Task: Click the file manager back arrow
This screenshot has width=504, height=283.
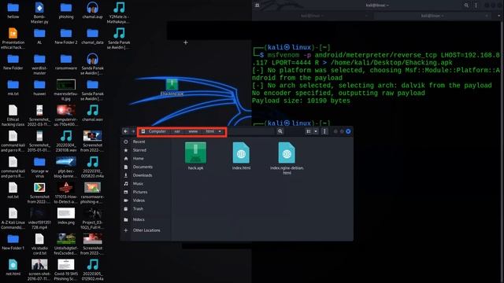Action: click(x=126, y=131)
